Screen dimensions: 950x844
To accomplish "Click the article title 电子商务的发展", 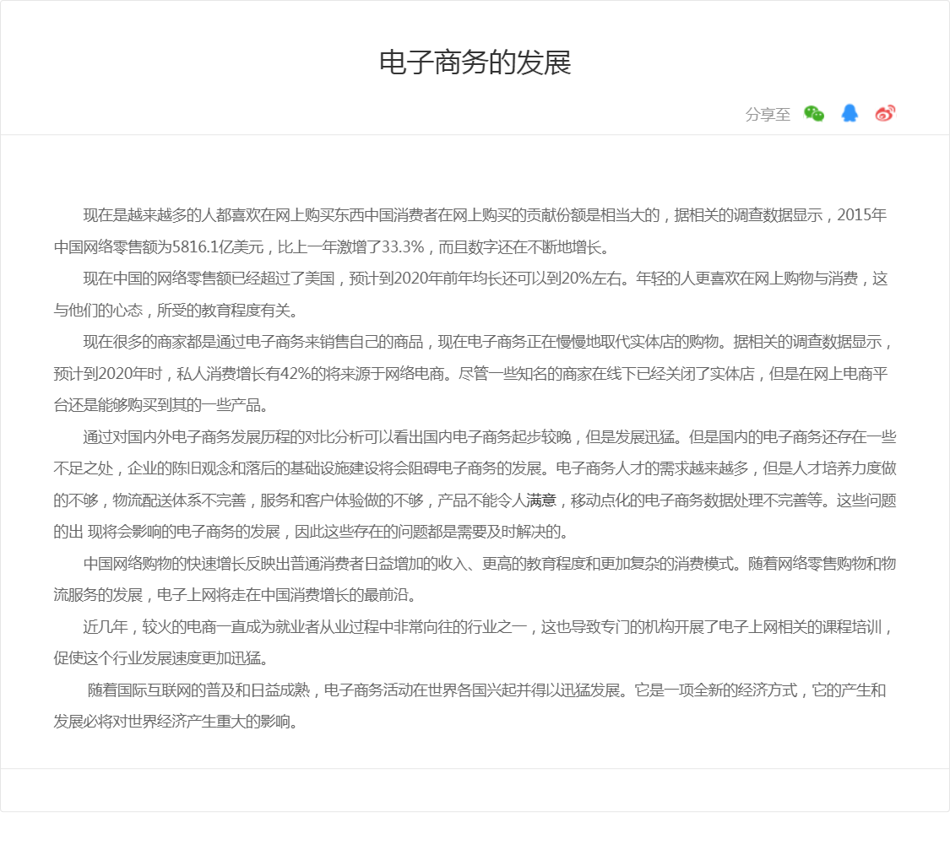I will pos(475,63).
